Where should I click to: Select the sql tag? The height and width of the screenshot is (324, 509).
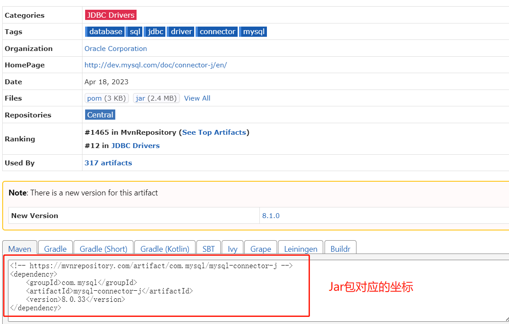coord(135,31)
